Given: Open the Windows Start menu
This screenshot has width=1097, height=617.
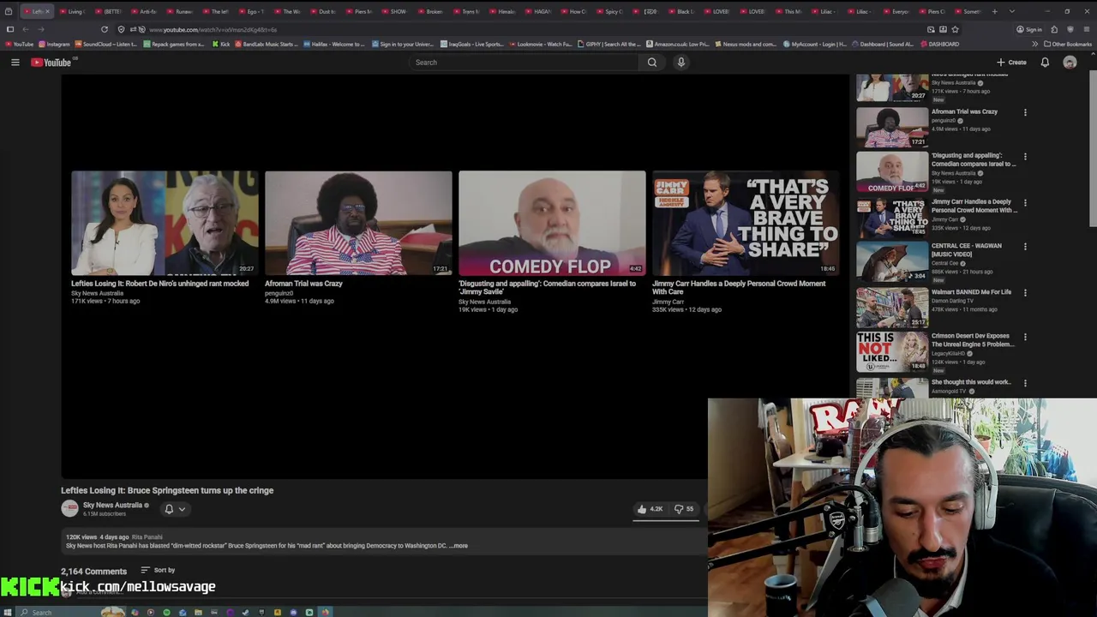Looking at the screenshot, I should click(7, 612).
